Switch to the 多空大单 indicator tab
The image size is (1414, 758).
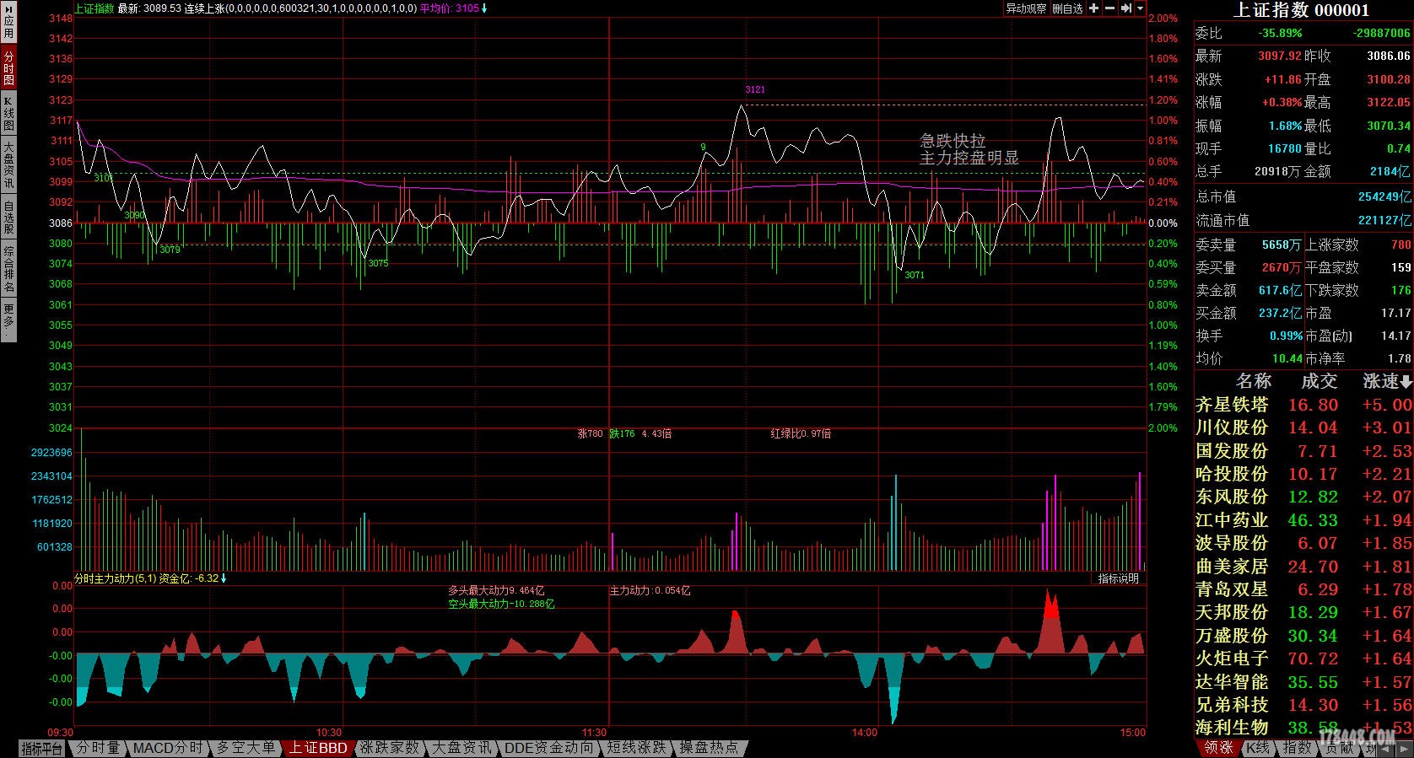point(246,748)
